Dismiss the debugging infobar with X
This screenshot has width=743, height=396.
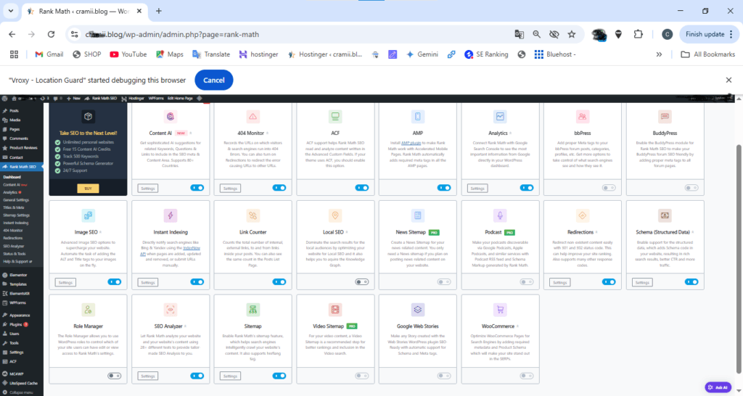click(x=728, y=80)
